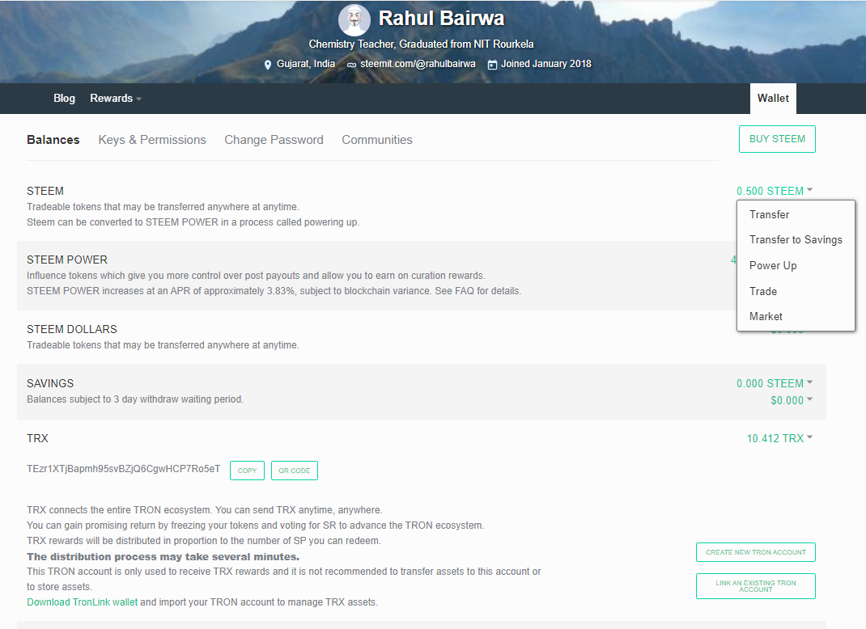866x629 pixels.
Task: Click the location pin icon near Gujarat
Action: coord(267,65)
